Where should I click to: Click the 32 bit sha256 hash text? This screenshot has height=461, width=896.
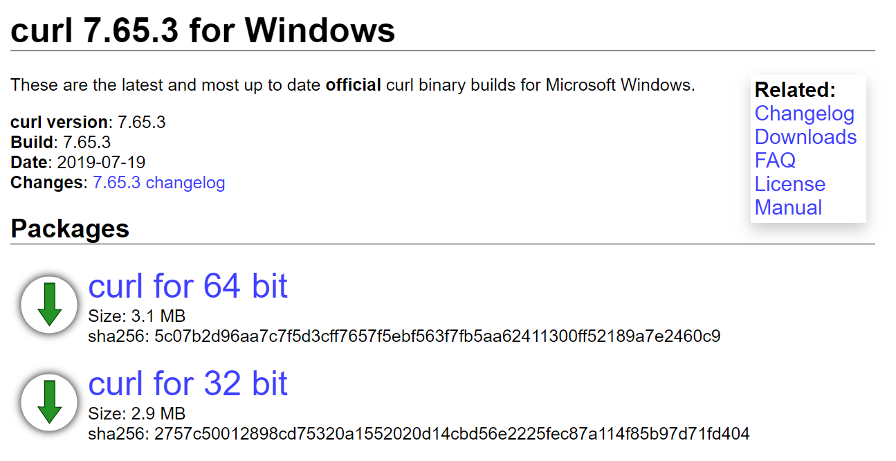[x=419, y=434]
